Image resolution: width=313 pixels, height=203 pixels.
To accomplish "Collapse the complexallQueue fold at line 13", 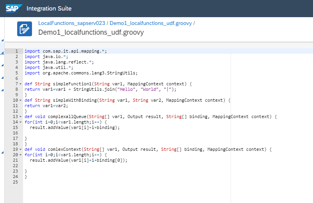I will 20,117.
